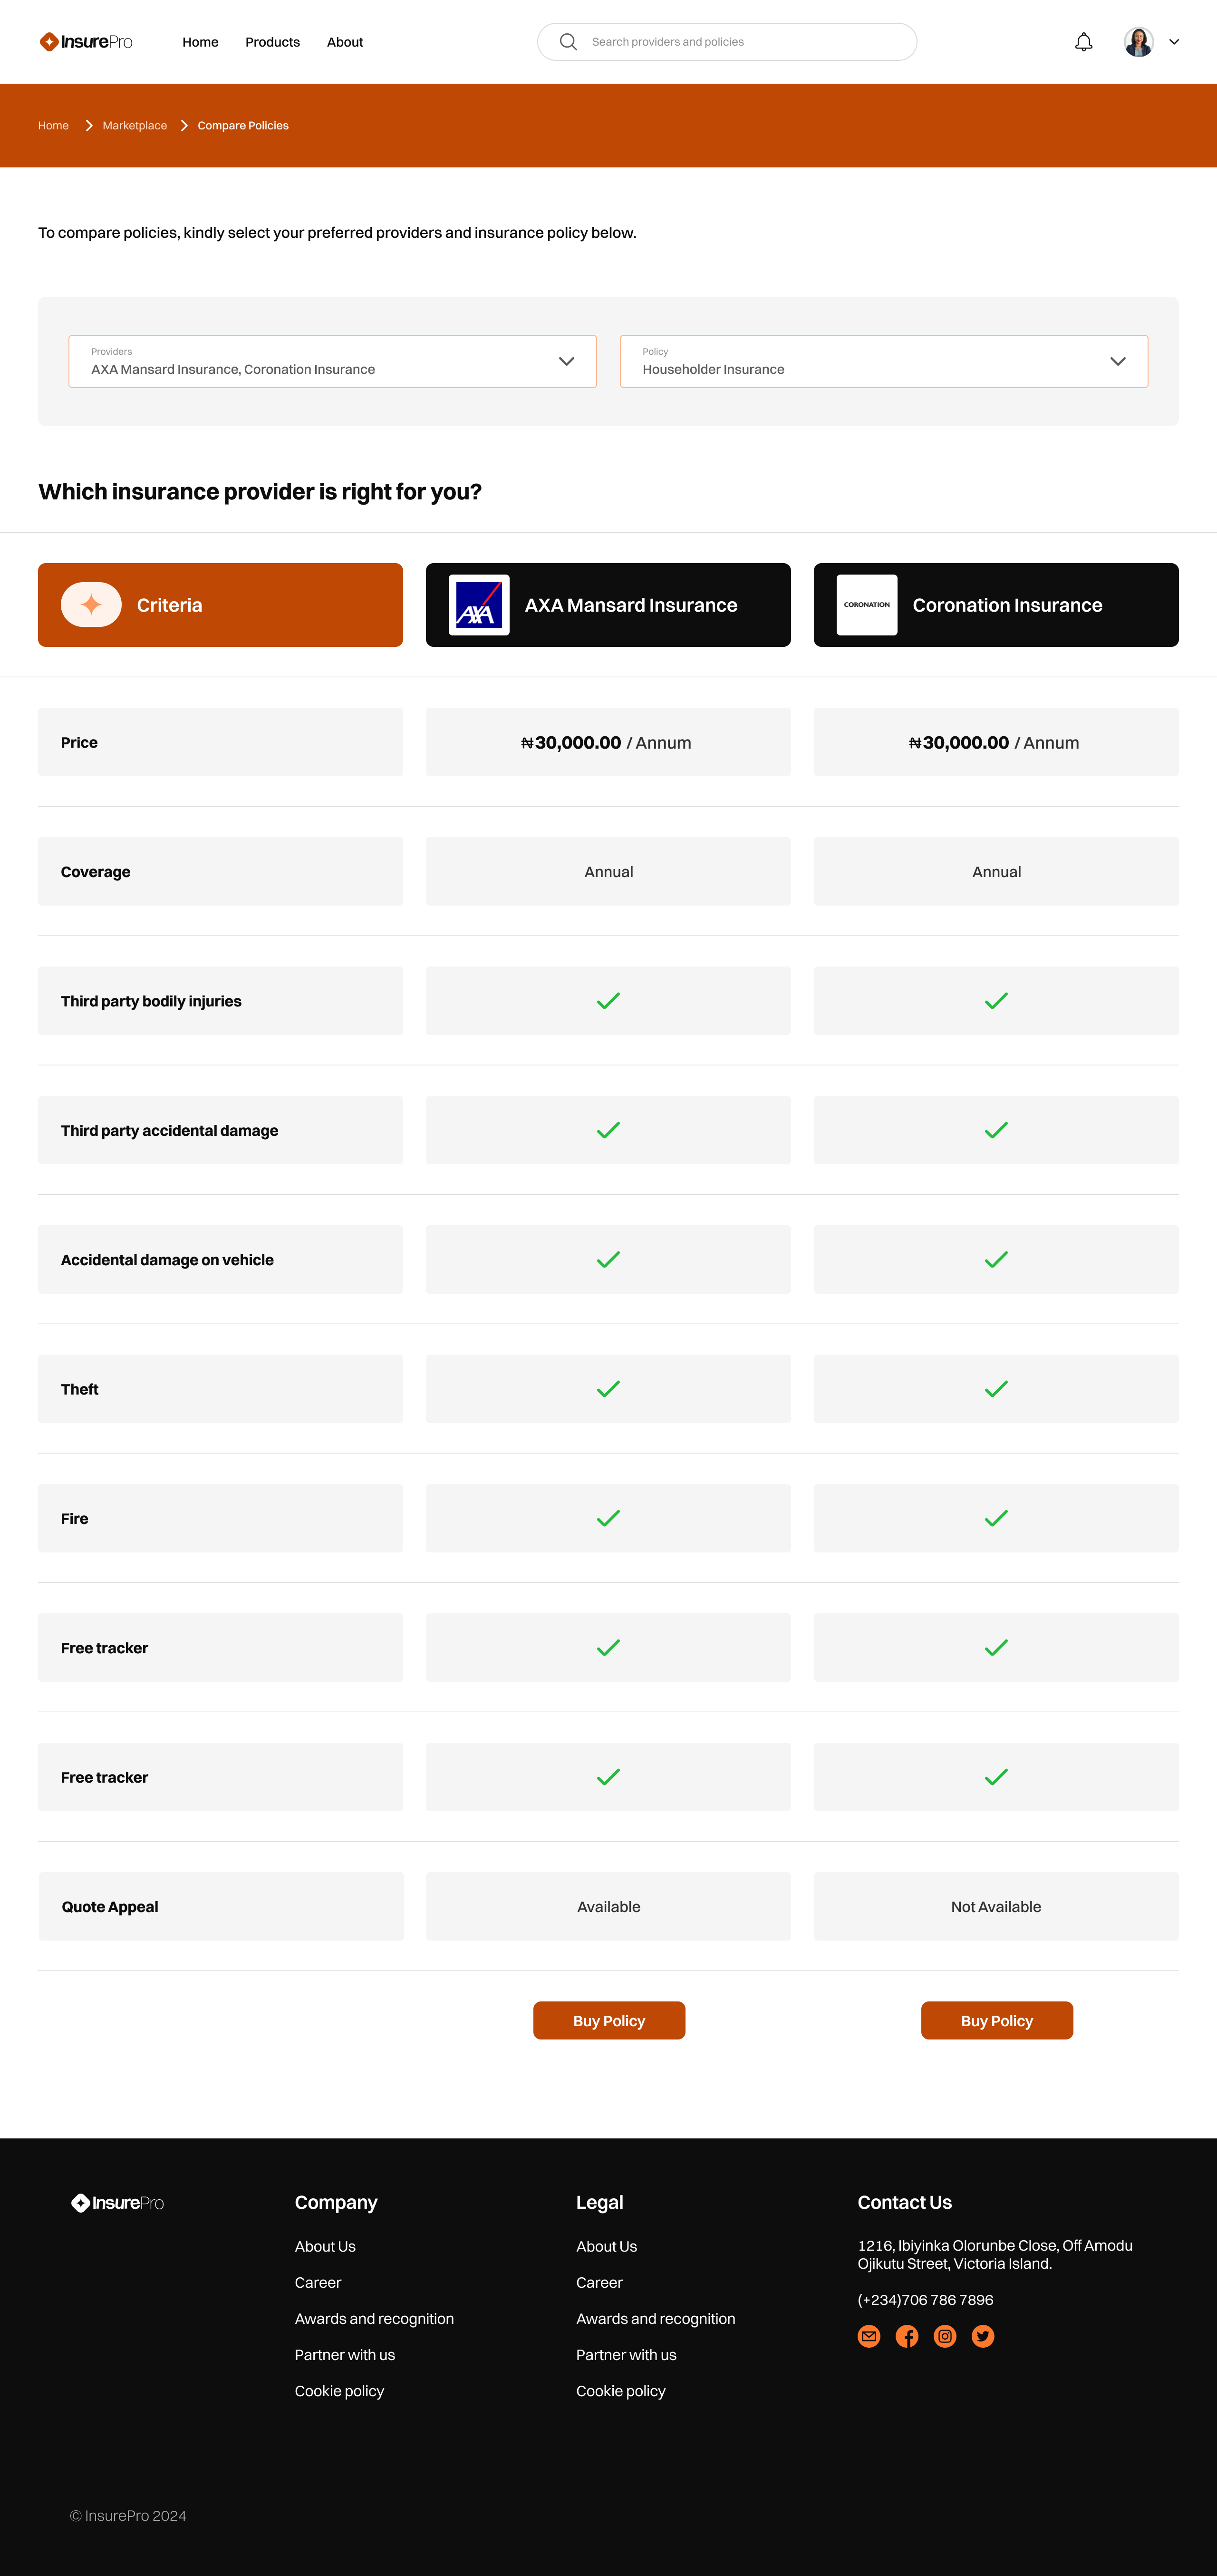Click Buy Policy under Coronation Insurance
Image resolution: width=1217 pixels, height=2576 pixels.
[x=996, y=2020]
